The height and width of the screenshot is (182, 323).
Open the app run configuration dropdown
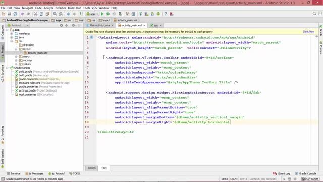(92, 14)
